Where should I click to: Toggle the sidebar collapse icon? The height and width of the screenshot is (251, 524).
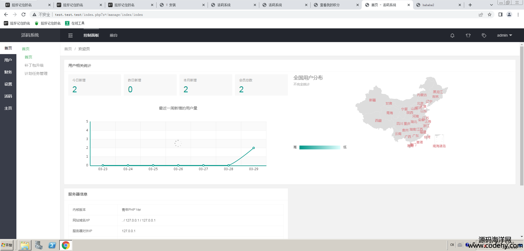click(x=70, y=35)
